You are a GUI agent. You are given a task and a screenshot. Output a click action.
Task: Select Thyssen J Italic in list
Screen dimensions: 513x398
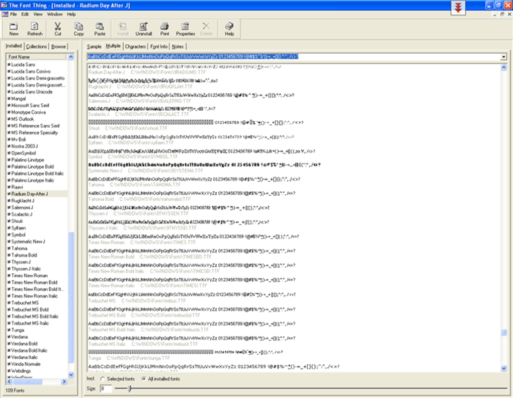tap(26, 269)
